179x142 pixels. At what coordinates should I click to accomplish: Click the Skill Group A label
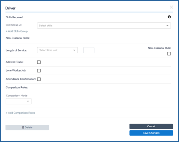point(14,25)
